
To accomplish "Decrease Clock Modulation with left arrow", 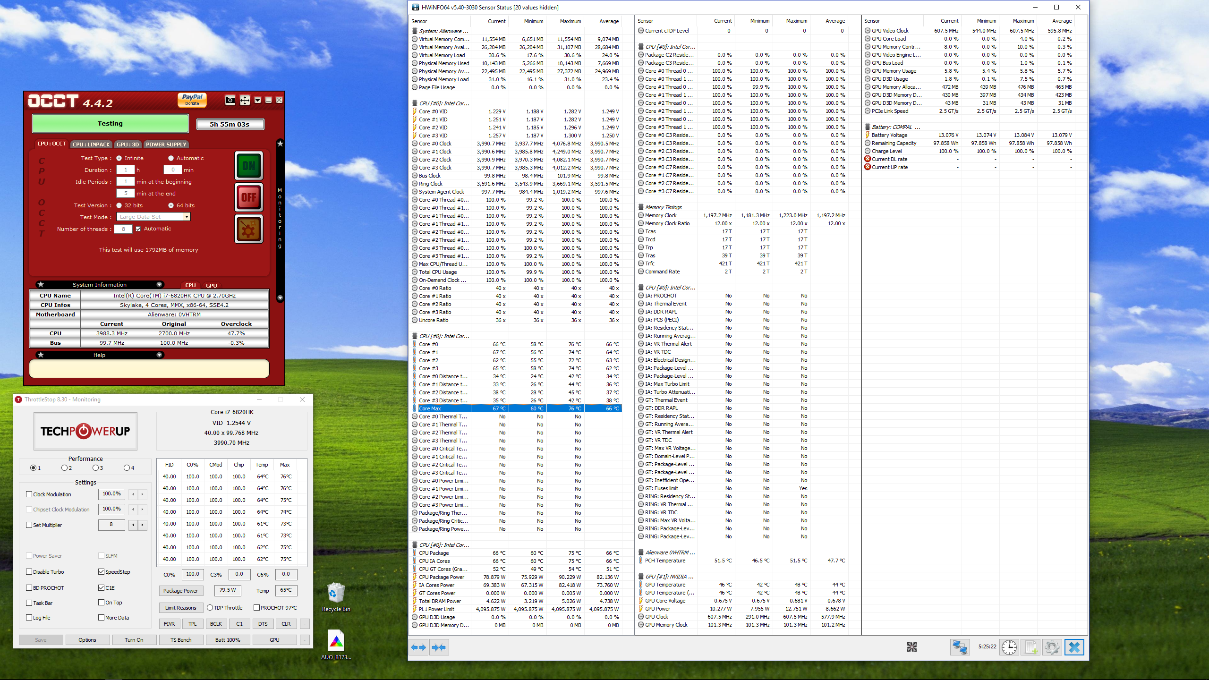I will point(133,494).
